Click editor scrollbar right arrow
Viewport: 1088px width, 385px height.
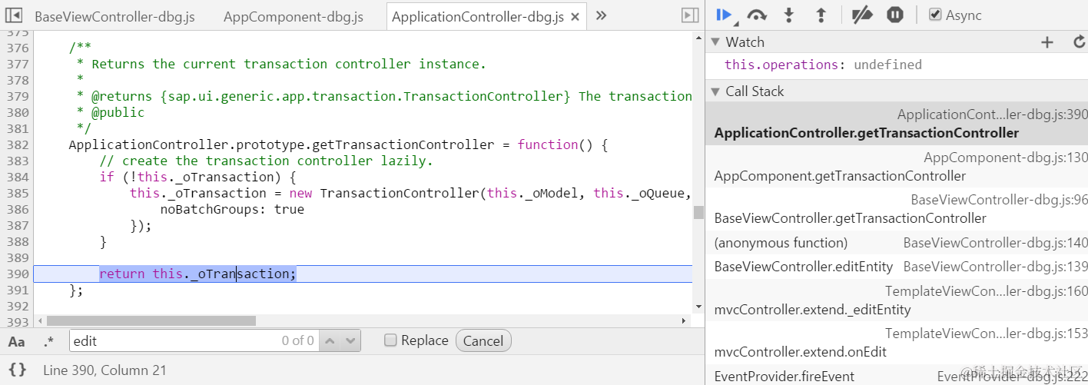(684, 320)
